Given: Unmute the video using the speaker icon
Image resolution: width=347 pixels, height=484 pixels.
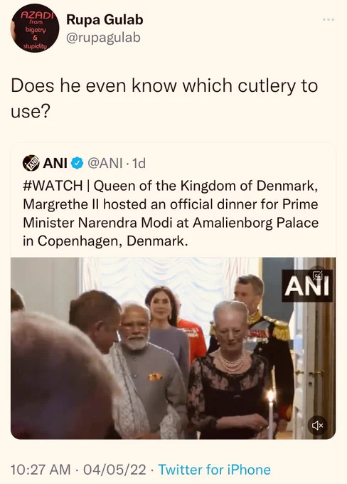Looking at the screenshot, I should point(318,426).
